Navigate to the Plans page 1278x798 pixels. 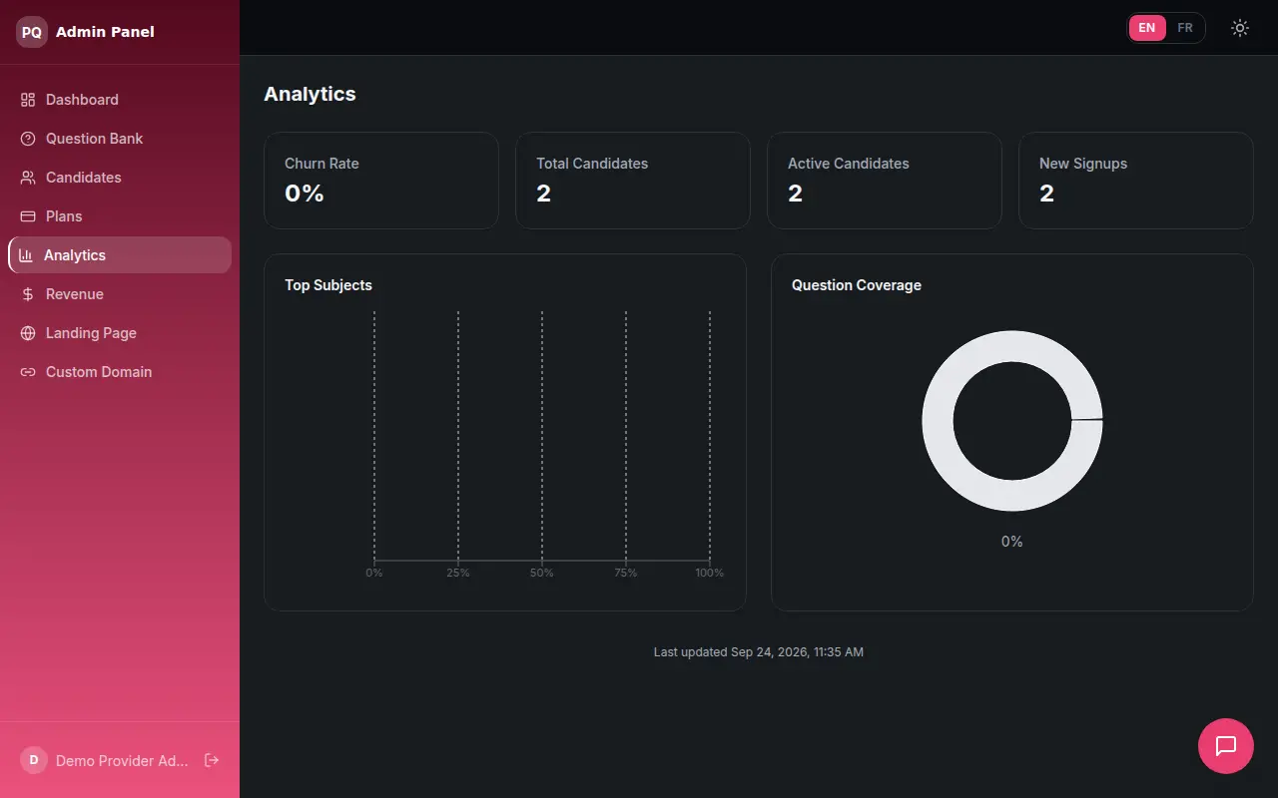[x=120, y=216]
